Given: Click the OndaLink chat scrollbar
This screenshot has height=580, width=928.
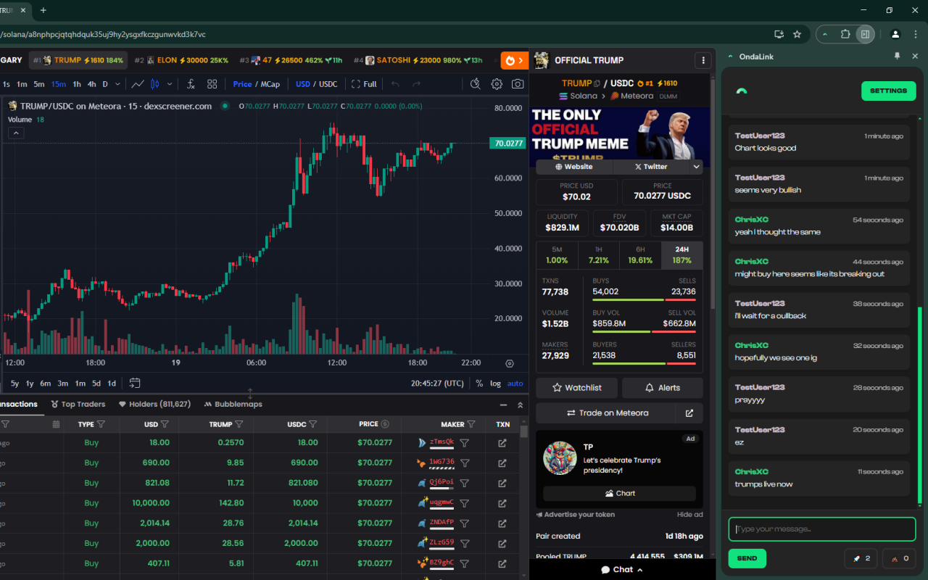Looking at the screenshot, I should 919,406.
